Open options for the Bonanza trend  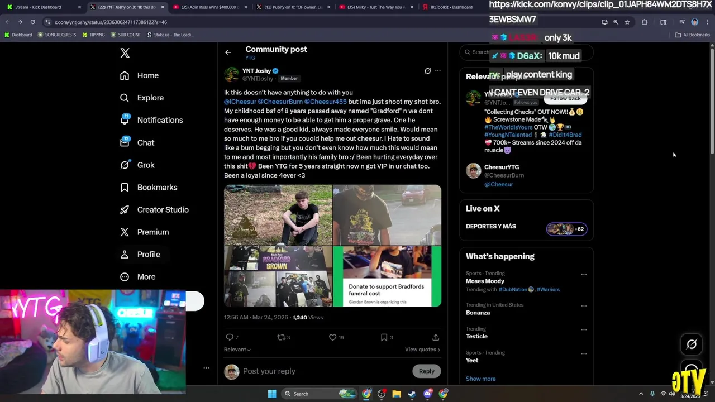[x=584, y=306]
